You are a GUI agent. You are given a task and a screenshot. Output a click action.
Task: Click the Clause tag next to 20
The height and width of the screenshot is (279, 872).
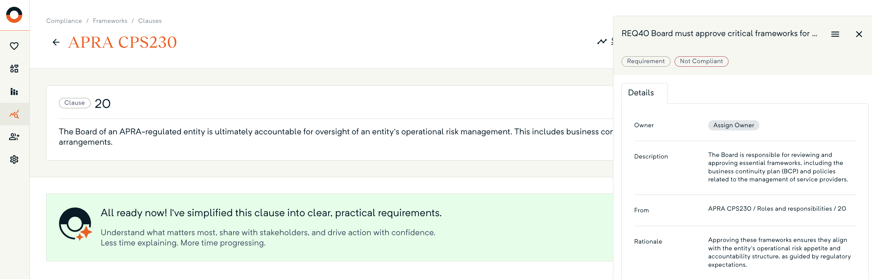pyautogui.click(x=74, y=103)
